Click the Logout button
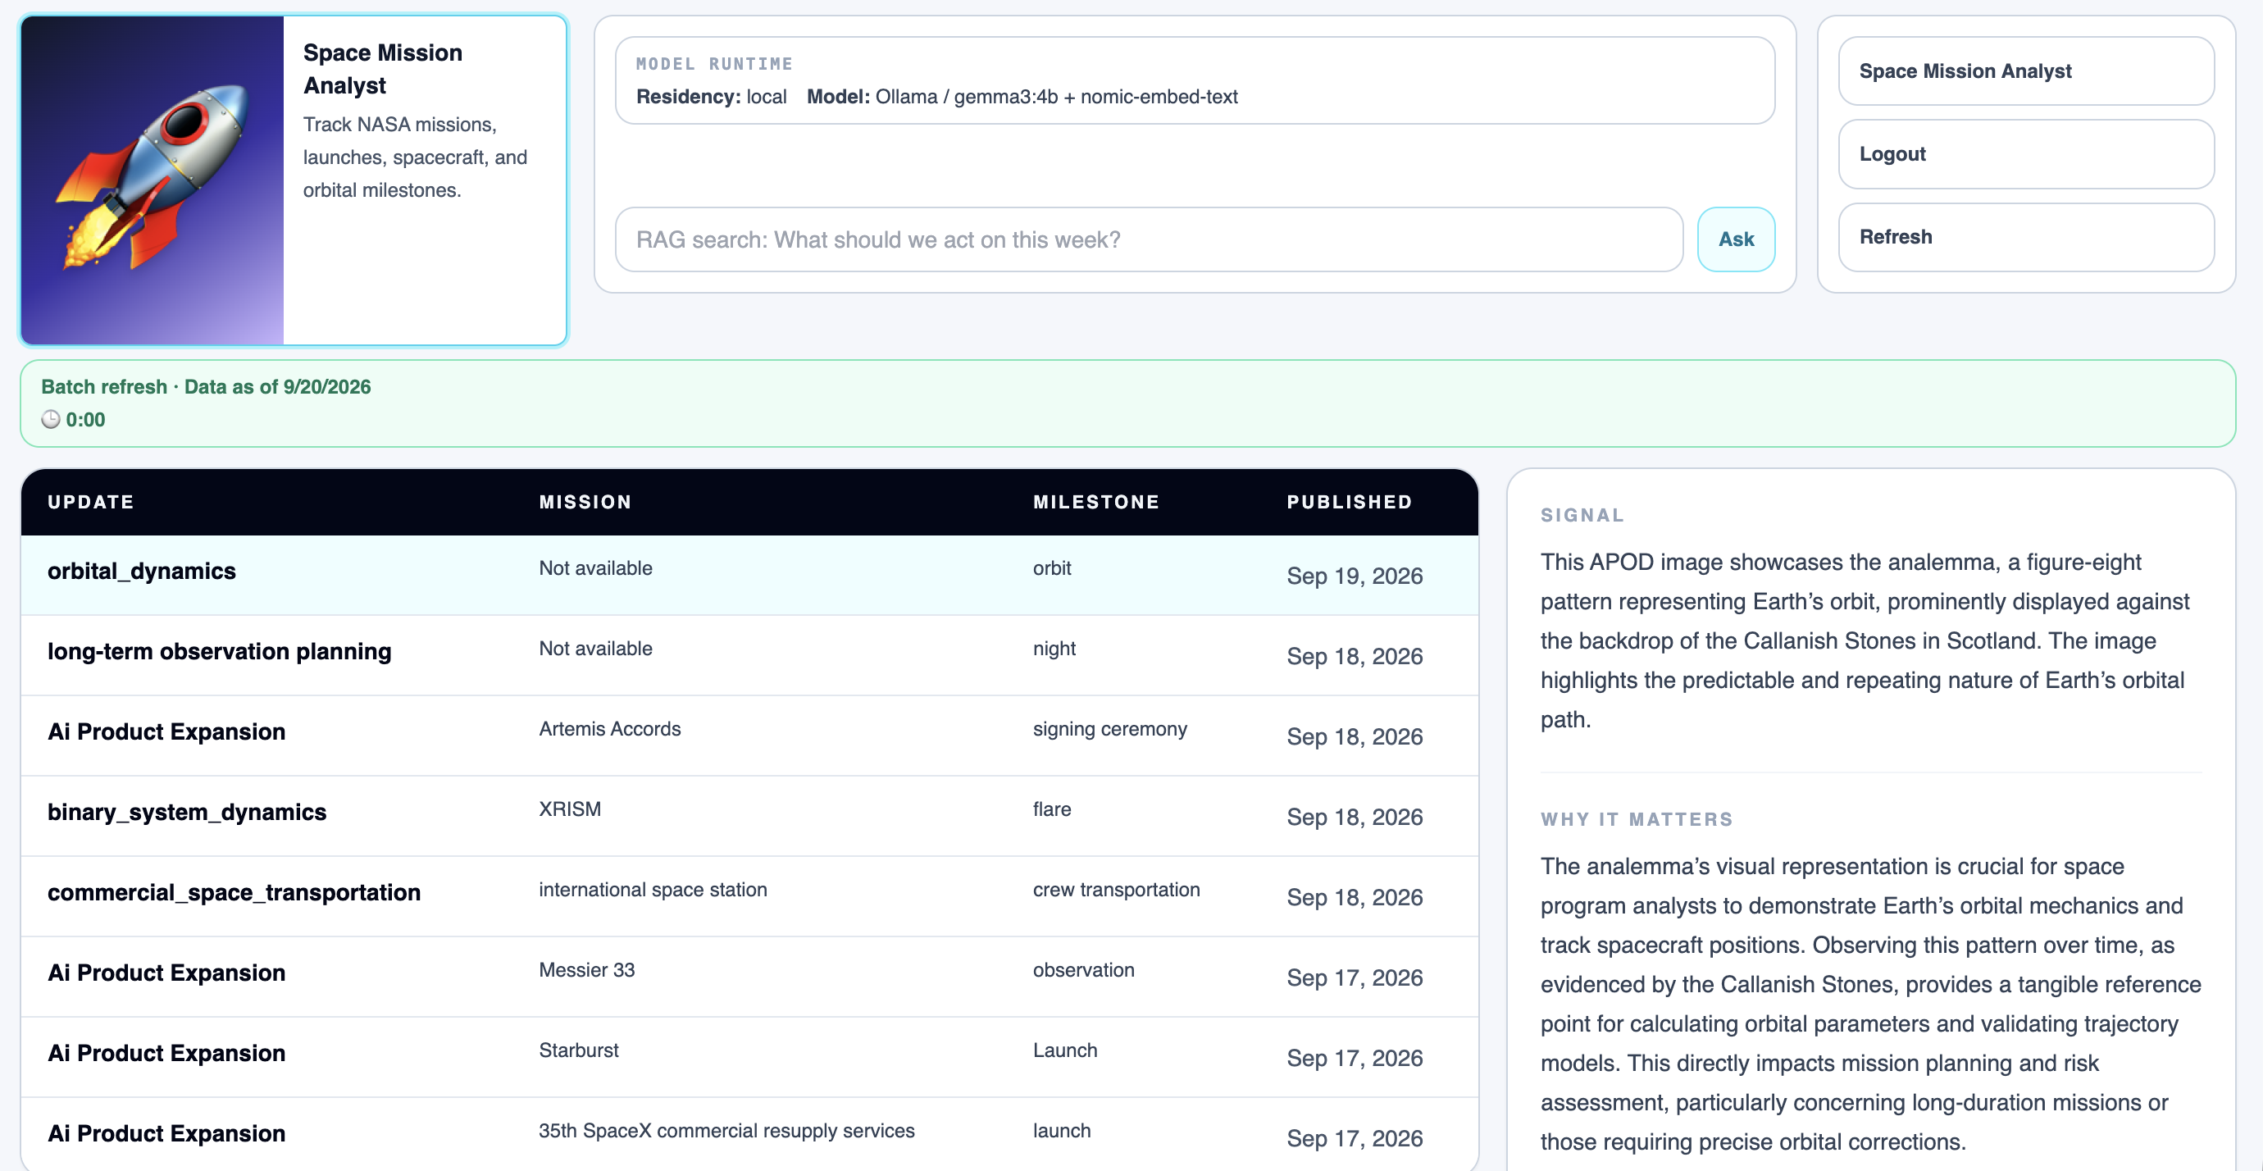Image resolution: width=2263 pixels, height=1171 pixels. point(2026,153)
